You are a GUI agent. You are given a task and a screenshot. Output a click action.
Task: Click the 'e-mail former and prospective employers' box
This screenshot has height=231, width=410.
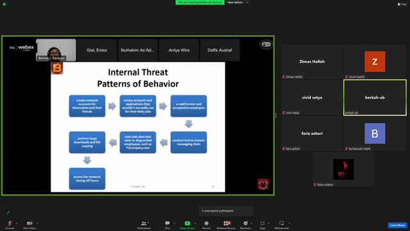188,106
